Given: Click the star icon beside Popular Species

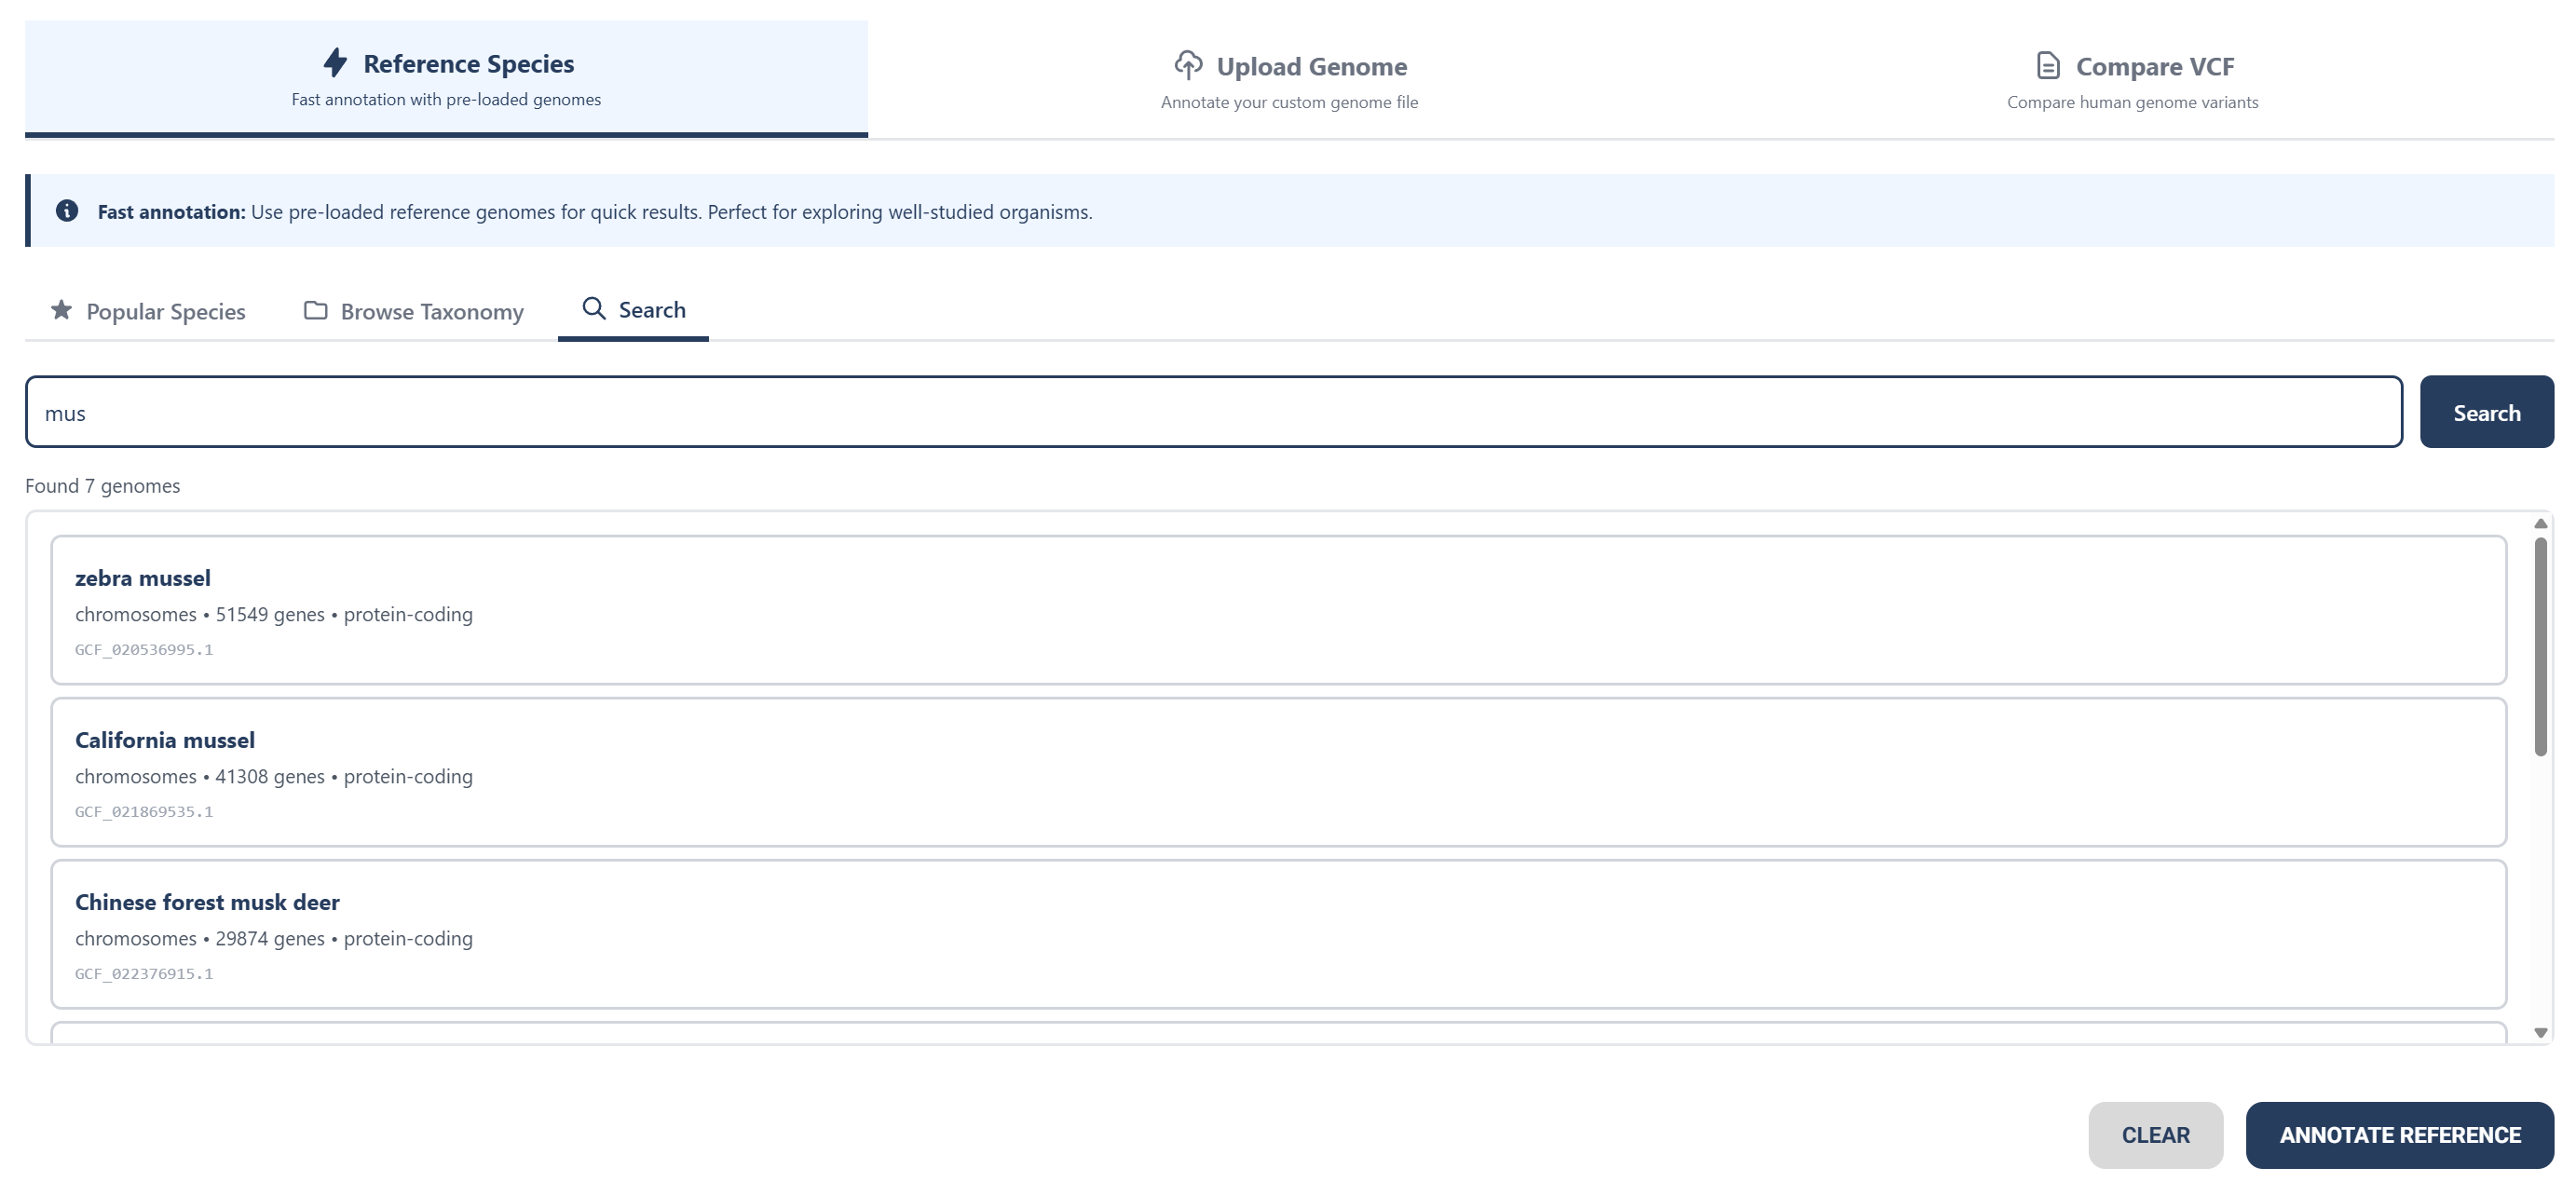Looking at the screenshot, I should 61,310.
